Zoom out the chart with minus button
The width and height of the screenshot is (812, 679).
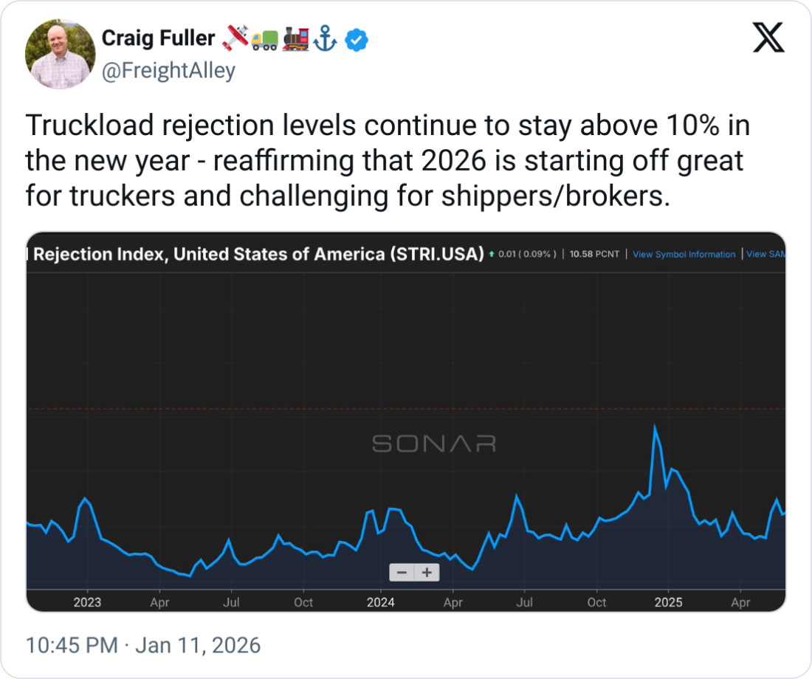[402, 572]
